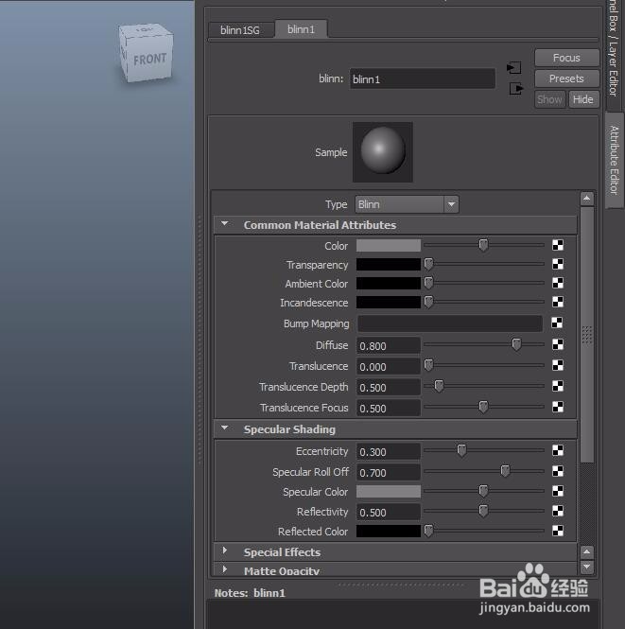The width and height of the screenshot is (625, 629).
Task: Click the Ambient Color map checker icon
Action: point(558,283)
